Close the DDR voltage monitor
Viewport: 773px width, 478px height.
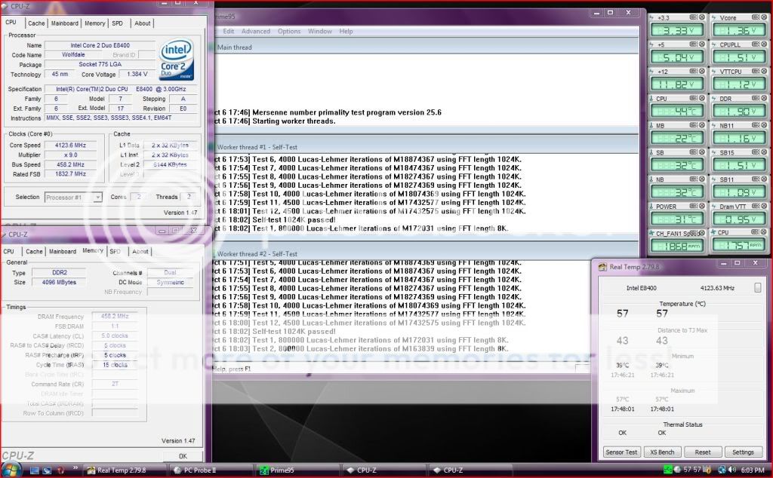click(x=764, y=98)
